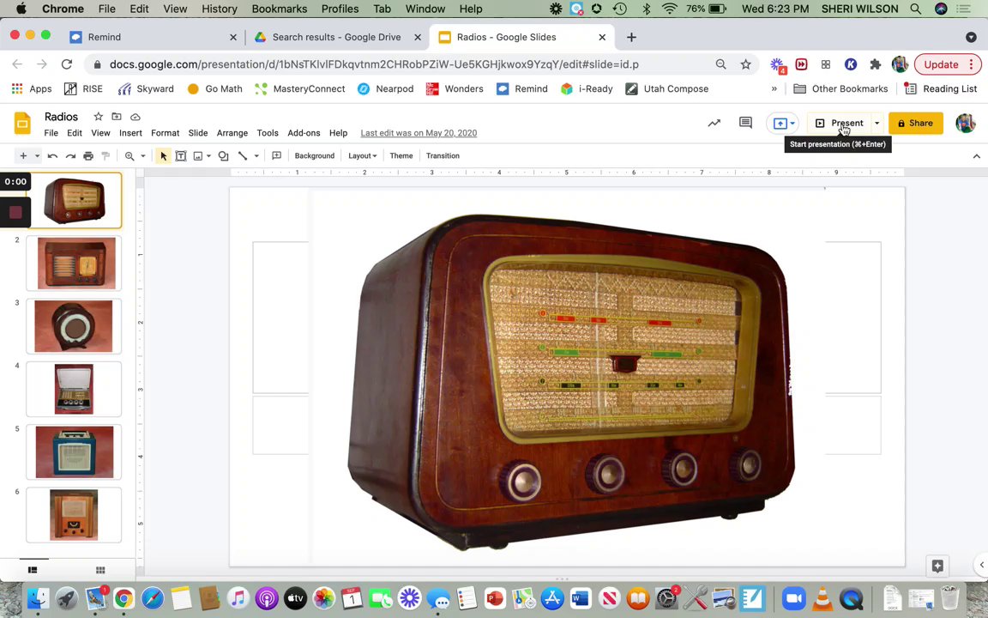Expand the line type dropdown arrow

256,155
